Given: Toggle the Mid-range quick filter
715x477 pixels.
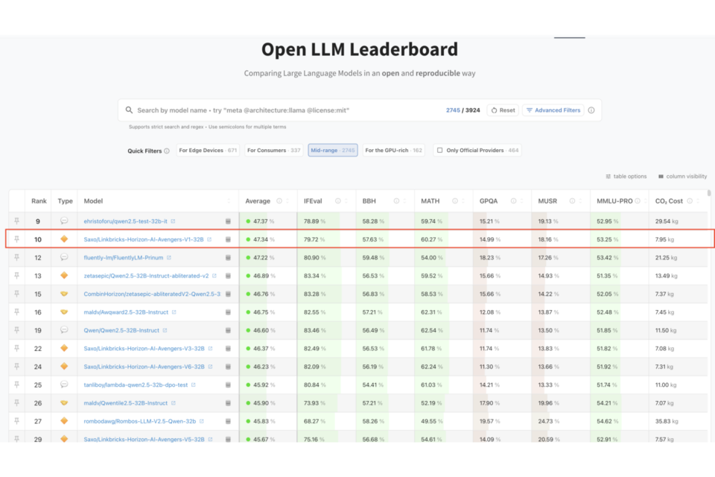Looking at the screenshot, I should click(x=332, y=151).
